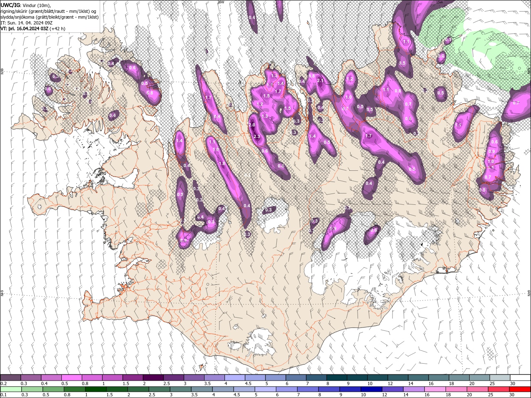Click the '2.3' snowfall value on the map
Viewport: 531px width, 398px height.
256,137
